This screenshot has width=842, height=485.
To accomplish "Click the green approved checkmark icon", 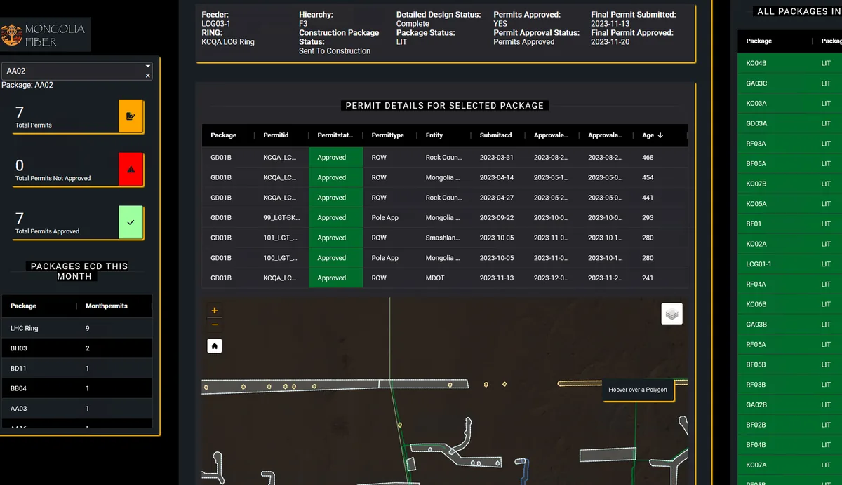I will coord(131,222).
